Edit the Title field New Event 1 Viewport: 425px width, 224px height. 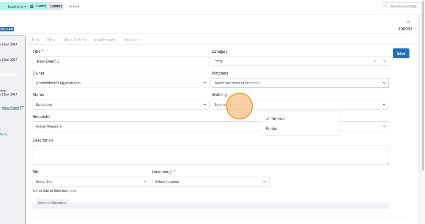coord(121,61)
